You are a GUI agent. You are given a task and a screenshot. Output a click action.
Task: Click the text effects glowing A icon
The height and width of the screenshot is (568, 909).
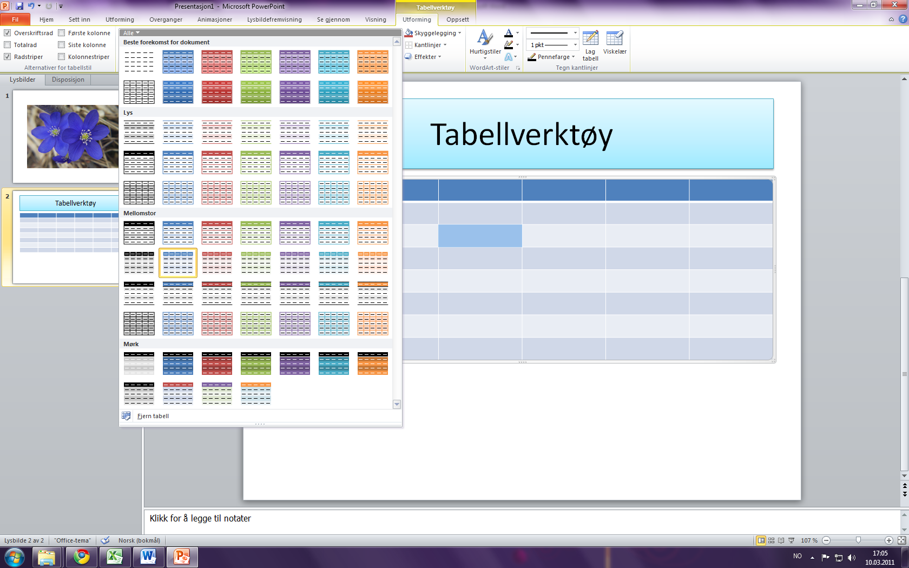pyautogui.click(x=509, y=57)
